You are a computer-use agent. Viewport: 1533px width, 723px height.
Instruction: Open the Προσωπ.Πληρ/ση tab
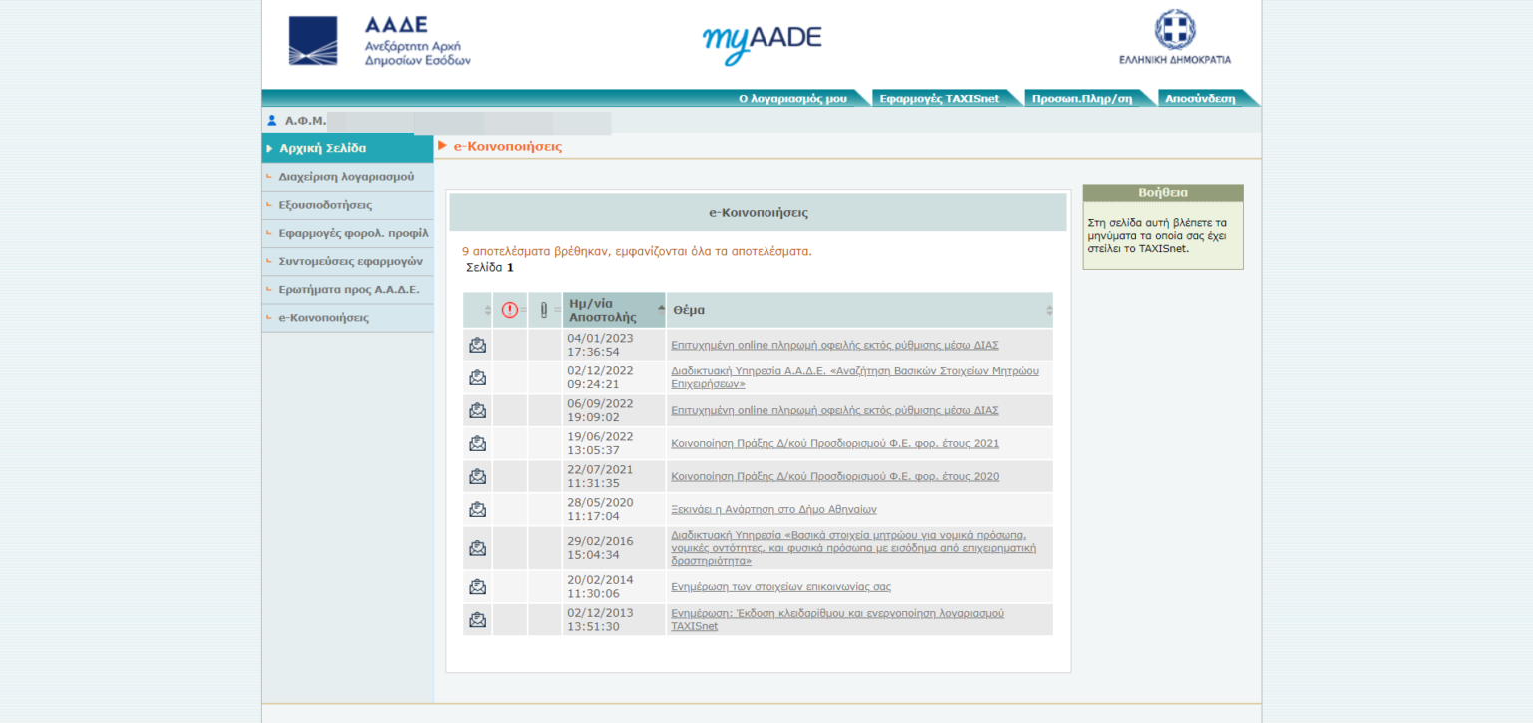click(x=1082, y=98)
